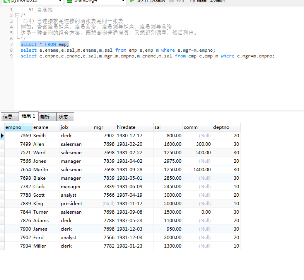Screen dimensions: 304x280
Task: Select the Clark name cell
Action: point(46,187)
